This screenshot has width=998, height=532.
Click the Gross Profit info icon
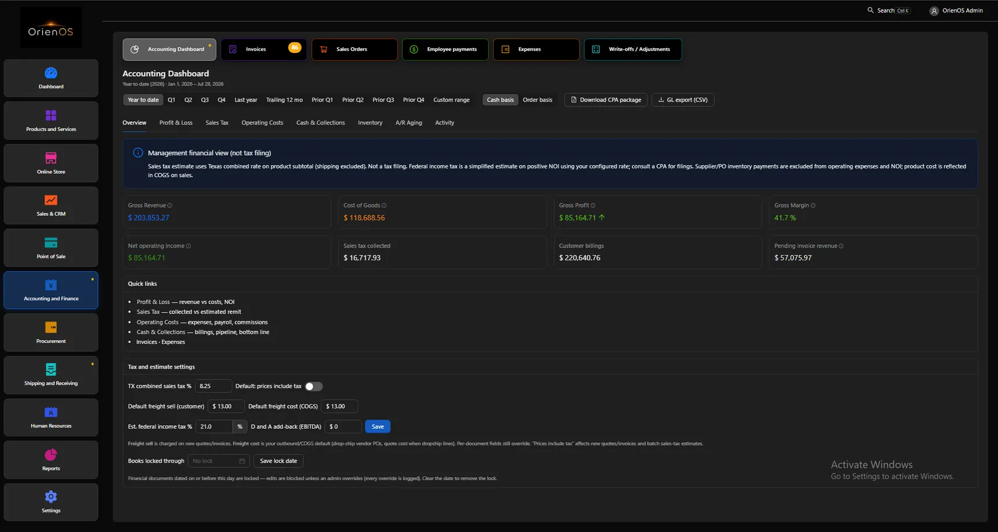click(x=593, y=205)
